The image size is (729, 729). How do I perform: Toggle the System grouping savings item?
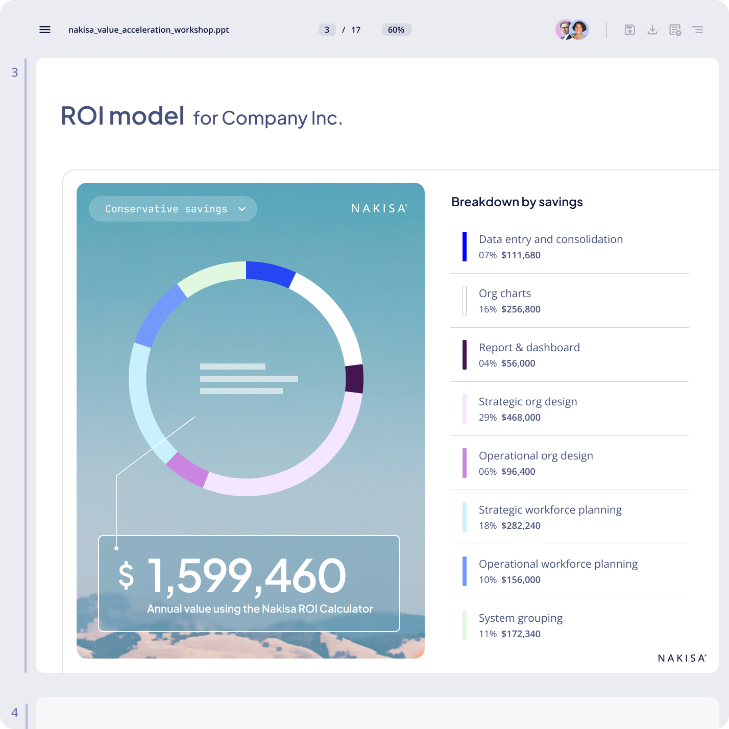coord(520,625)
